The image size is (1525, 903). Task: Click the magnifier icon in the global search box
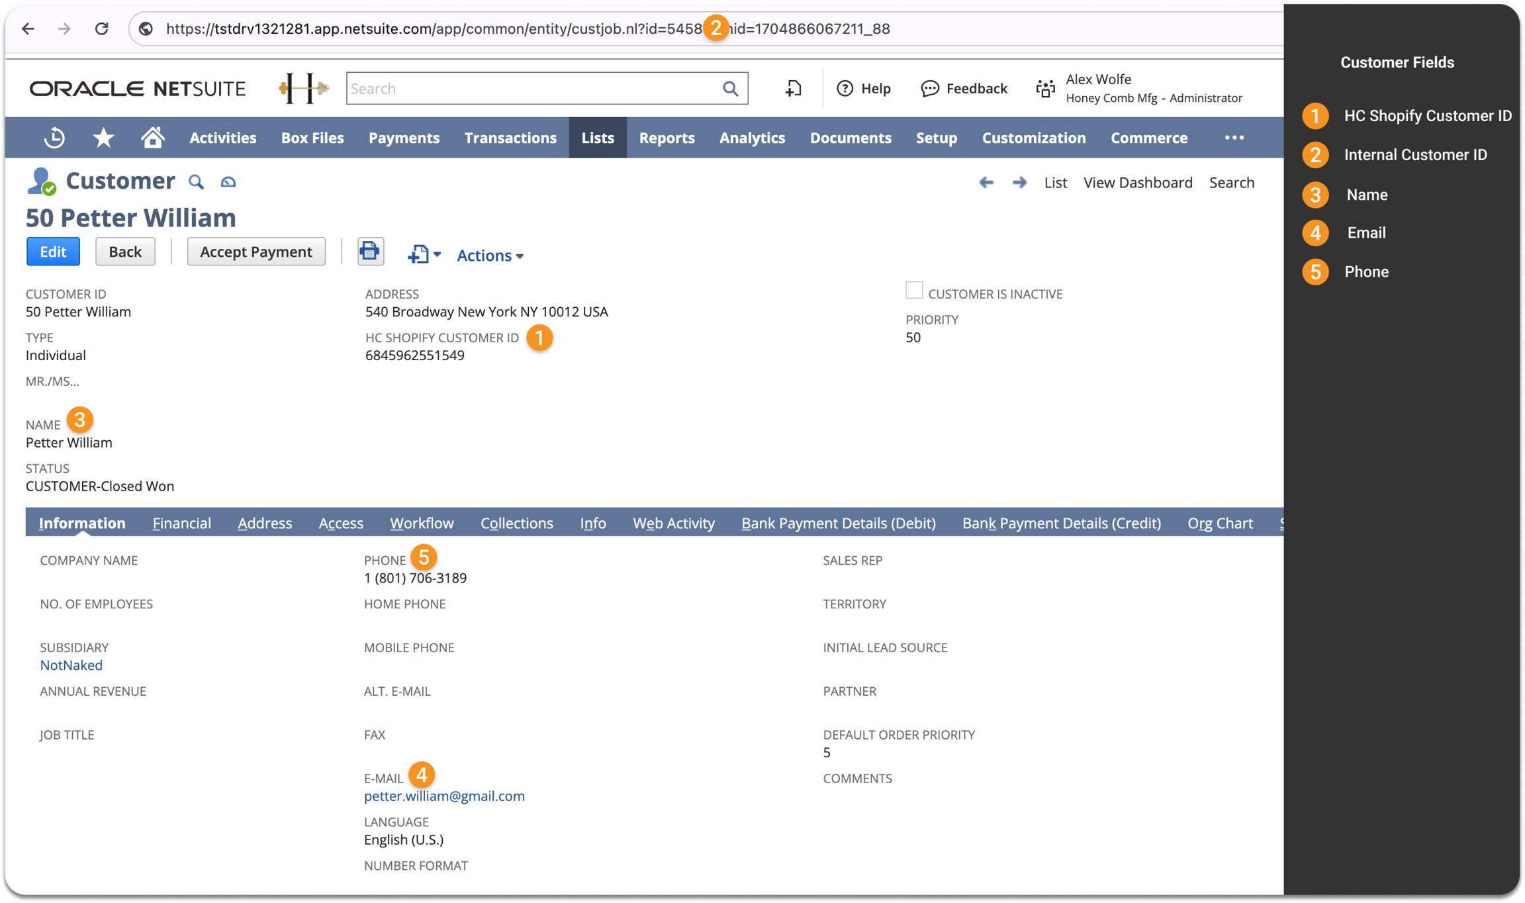click(730, 88)
